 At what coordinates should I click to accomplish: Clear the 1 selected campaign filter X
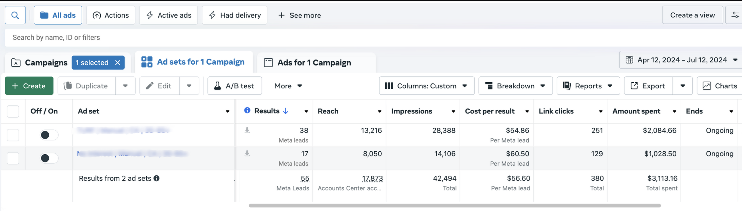tap(118, 63)
